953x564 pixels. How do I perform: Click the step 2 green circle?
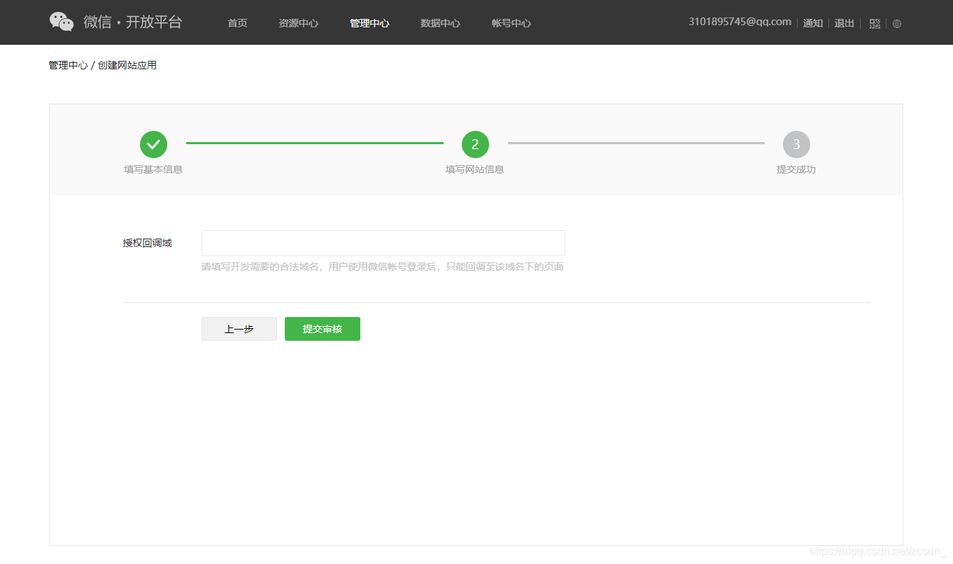coord(475,144)
